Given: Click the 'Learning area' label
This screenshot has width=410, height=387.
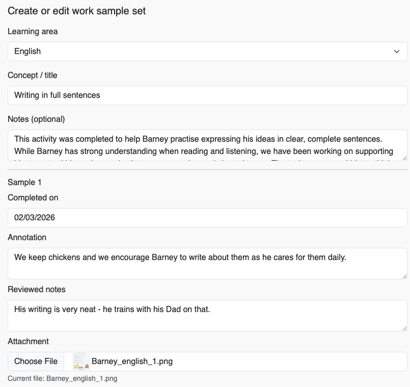Looking at the screenshot, I should 33,32.
